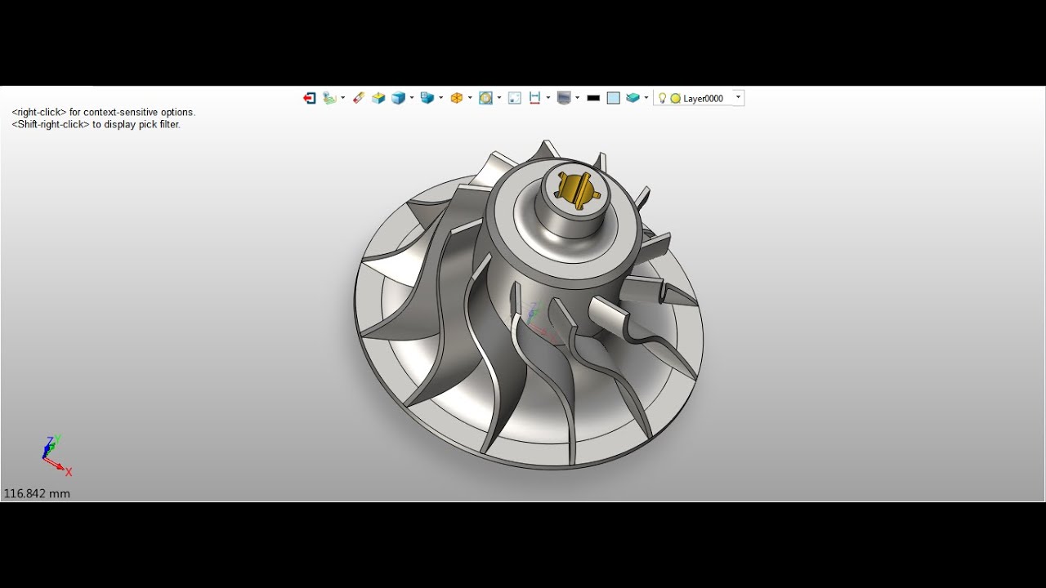Expand the orange wireframe cube dropdown arrow
Screen dimensions: 1046x588
coord(470,98)
